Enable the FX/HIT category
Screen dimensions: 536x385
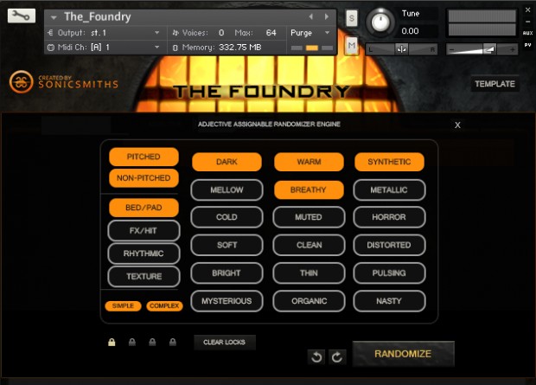point(144,231)
